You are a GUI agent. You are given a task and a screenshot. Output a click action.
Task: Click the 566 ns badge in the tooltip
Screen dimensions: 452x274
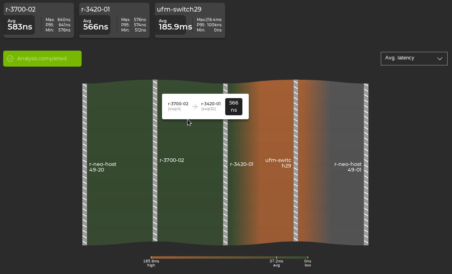[x=234, y=106]
